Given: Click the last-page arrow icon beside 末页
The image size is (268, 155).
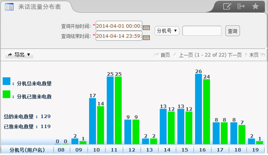Looking at the screenshot, I should [x=263, y=55].
